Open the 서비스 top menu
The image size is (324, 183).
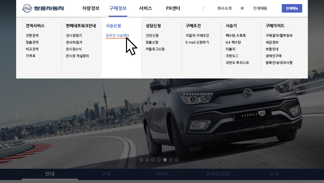[145, 8]
